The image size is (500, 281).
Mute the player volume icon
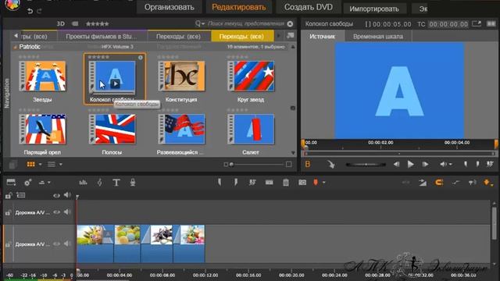pos(443,165)
